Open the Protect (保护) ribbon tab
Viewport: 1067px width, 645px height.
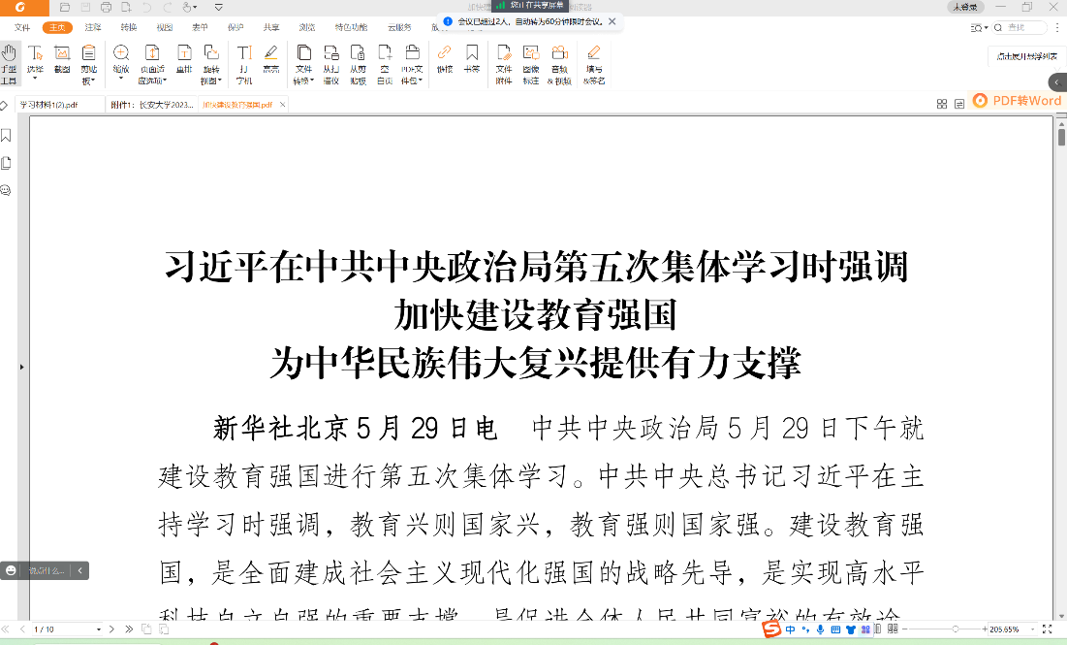pos(235,27)
